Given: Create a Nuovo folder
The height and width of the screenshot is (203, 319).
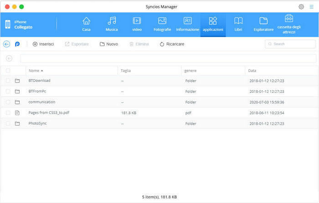Looking at the screenshot, I should coord(109,44).
